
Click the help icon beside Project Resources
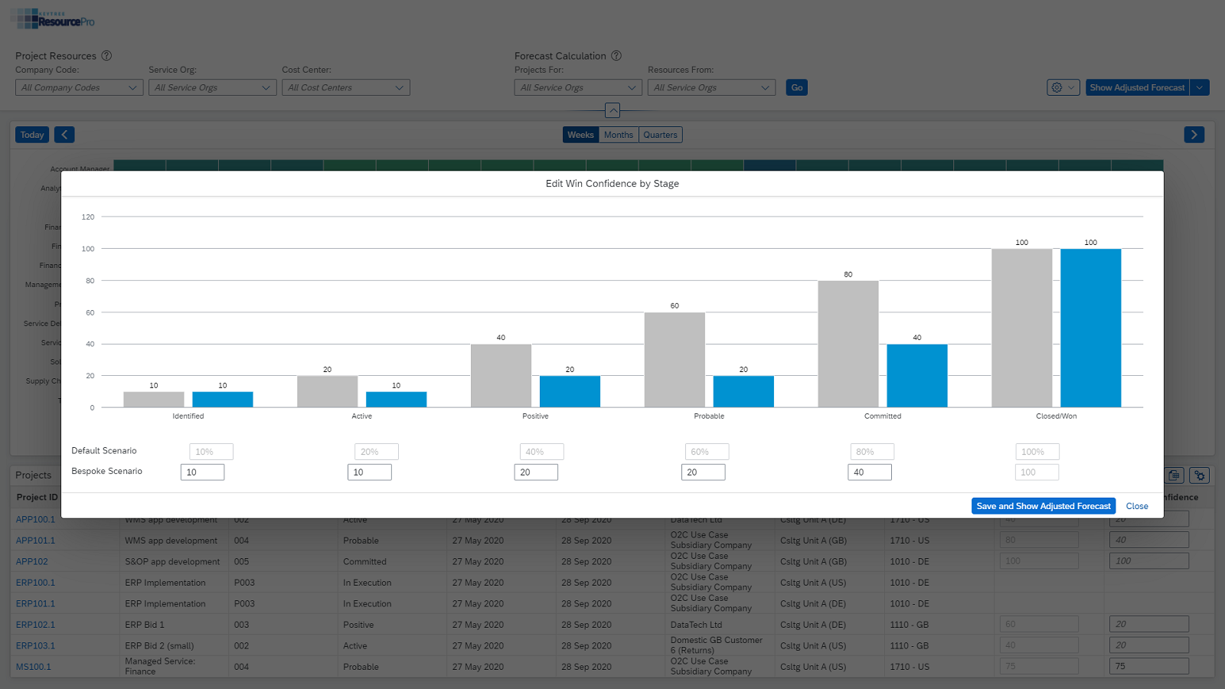pyautogui.click(x=106, y=56)
